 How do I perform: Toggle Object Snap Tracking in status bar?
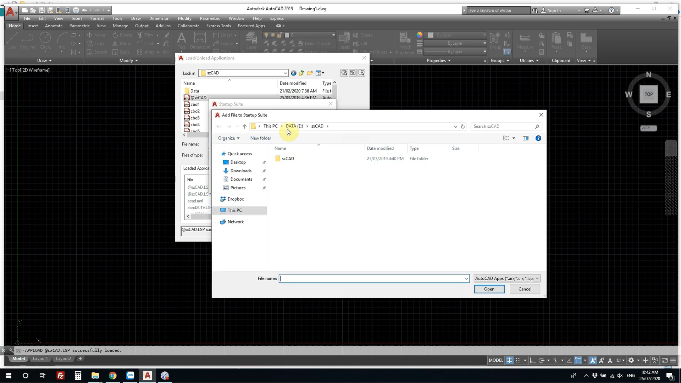569,360
